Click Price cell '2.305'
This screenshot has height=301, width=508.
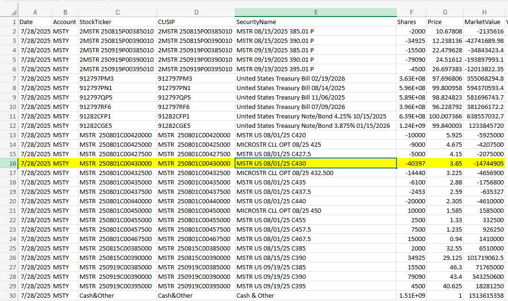[445, 201]
